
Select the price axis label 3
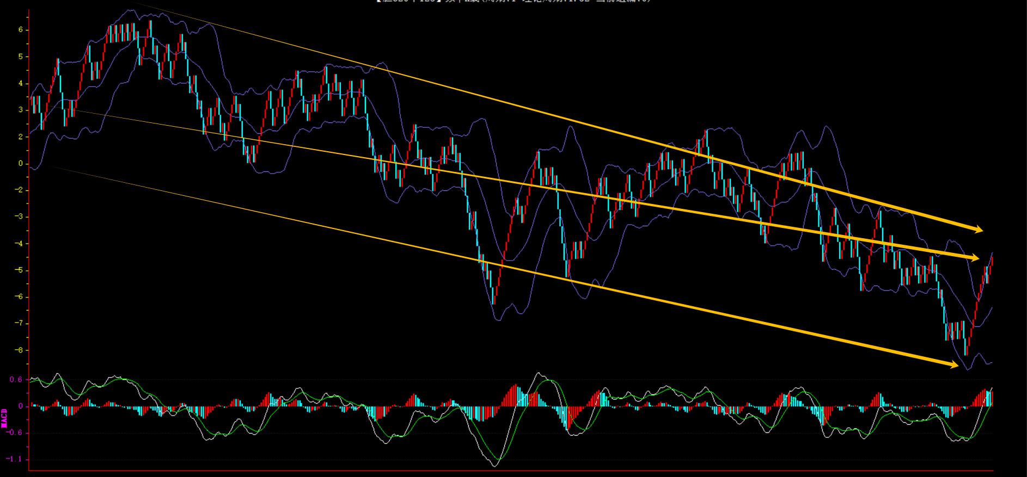pyautogui.click(x=21, y=110)
